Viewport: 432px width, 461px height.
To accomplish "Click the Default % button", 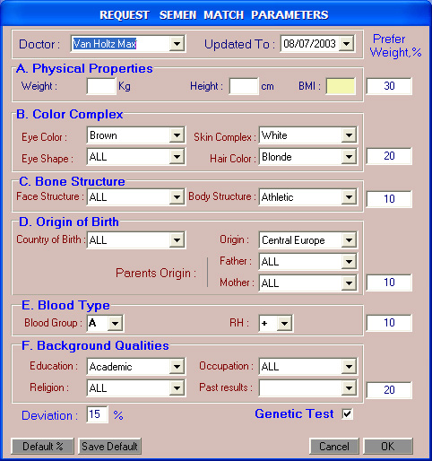I will tap(42, 447).
